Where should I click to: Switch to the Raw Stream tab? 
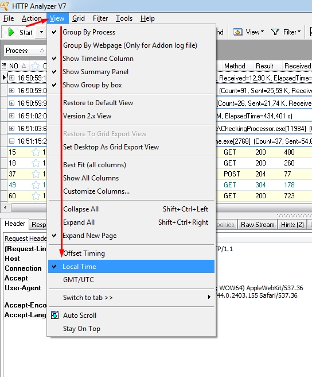[x=258, y=225]
